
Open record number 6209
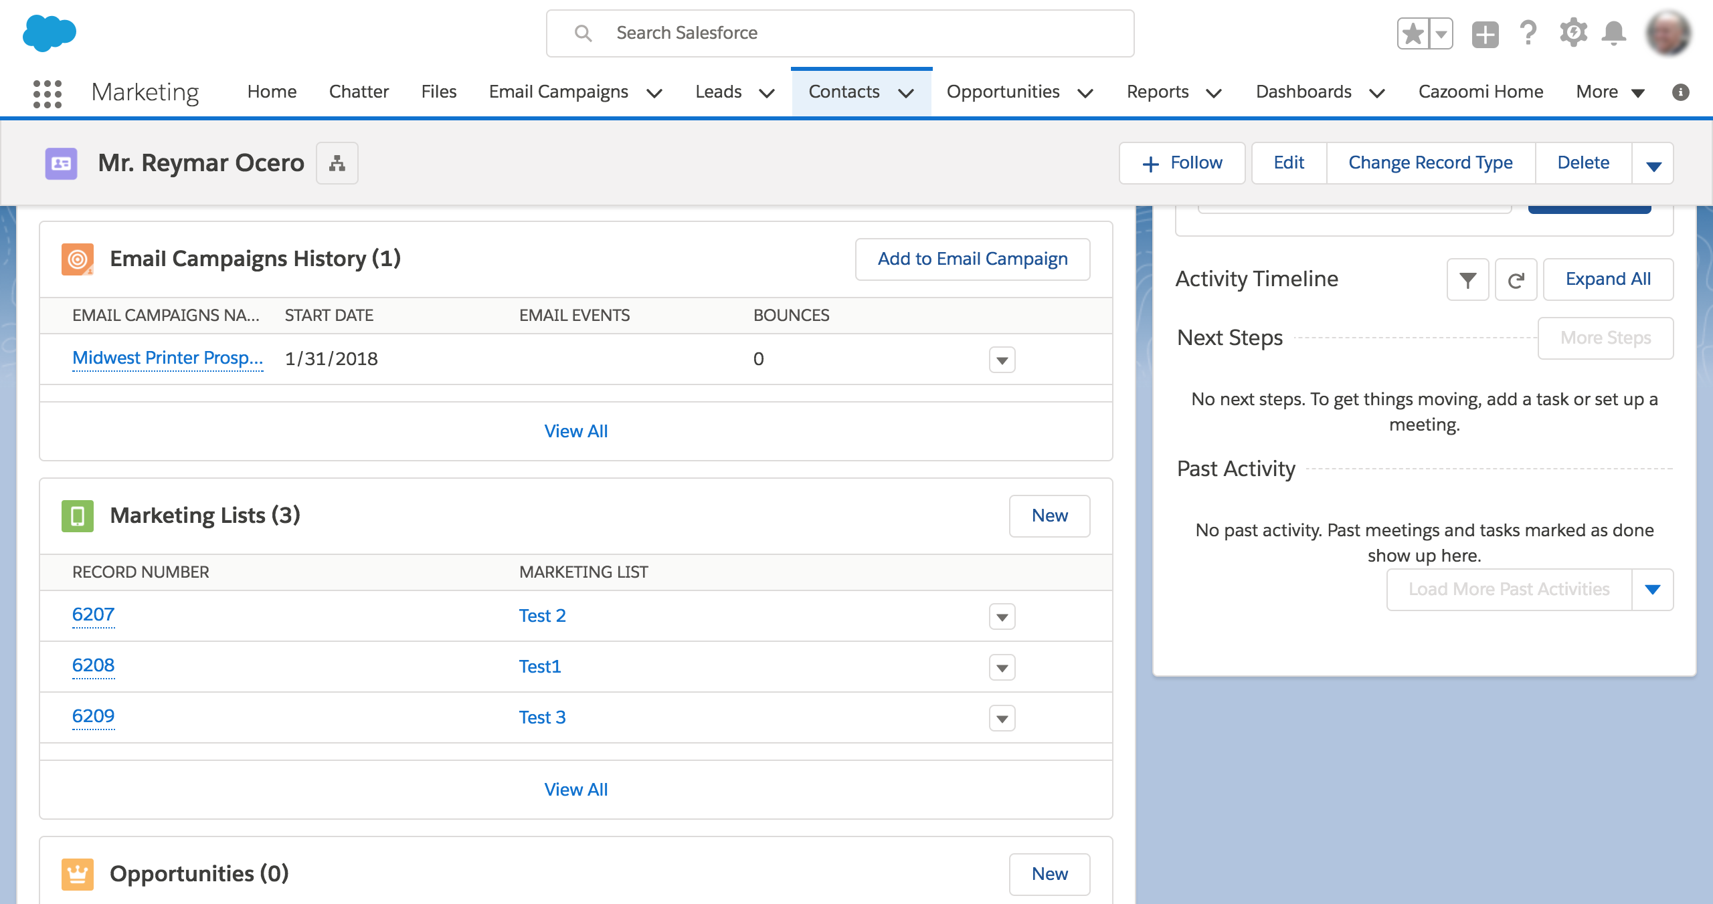tap(93, 717)
